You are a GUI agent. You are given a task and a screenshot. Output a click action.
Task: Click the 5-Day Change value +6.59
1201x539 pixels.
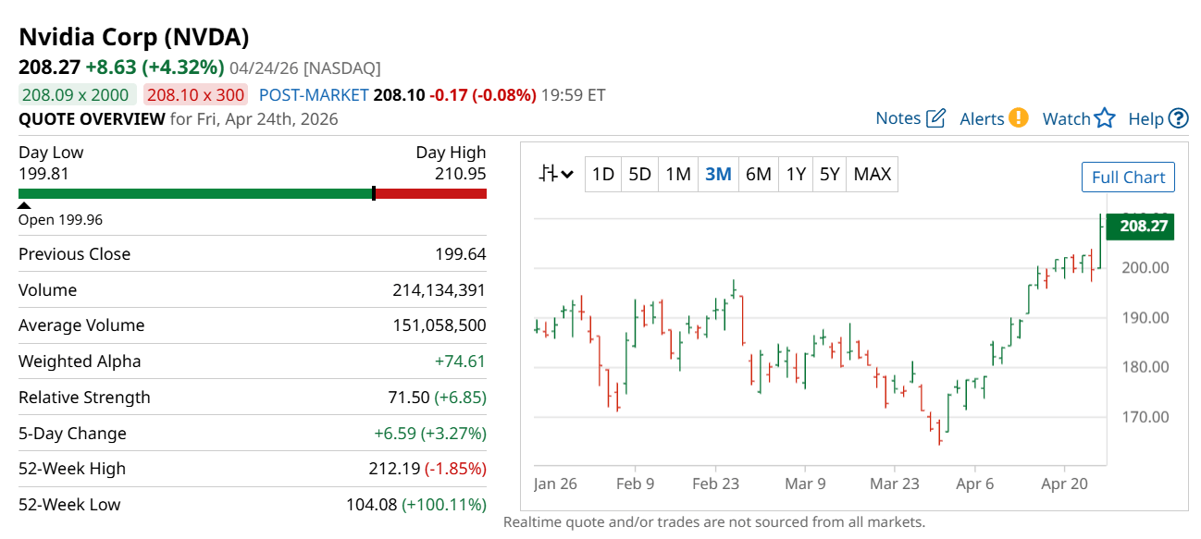pos(394,434)
